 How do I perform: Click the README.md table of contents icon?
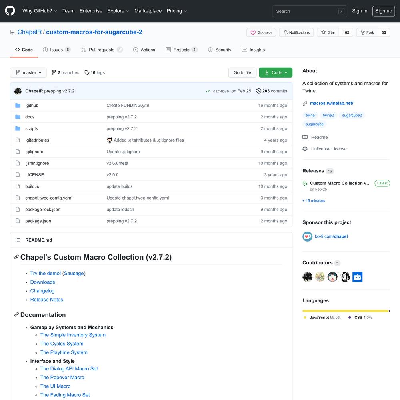pos(18,240)
